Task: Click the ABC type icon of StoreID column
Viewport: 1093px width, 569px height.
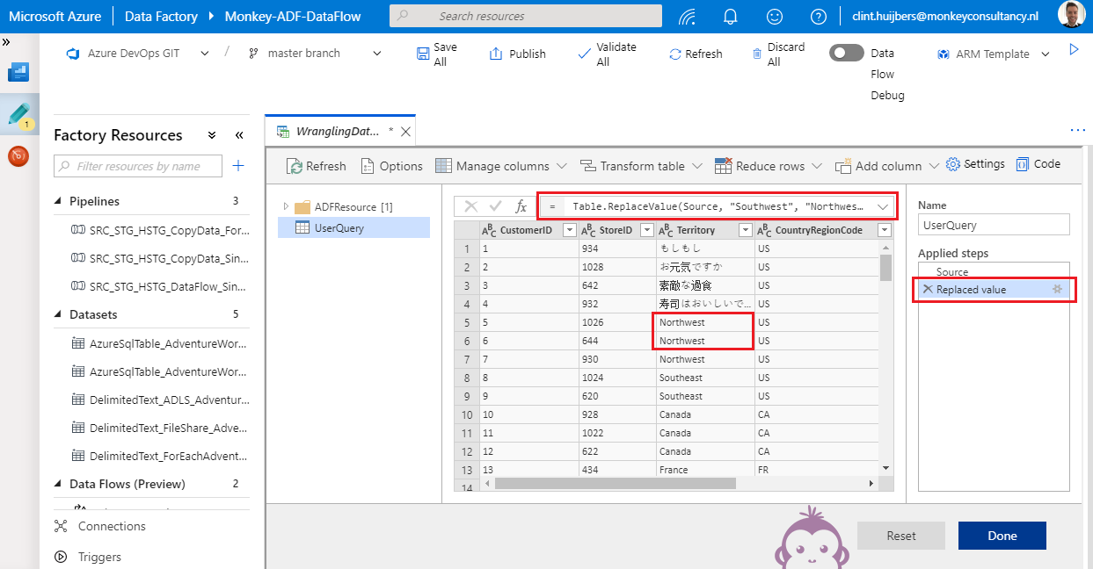Action: click(x=589, y=230)
